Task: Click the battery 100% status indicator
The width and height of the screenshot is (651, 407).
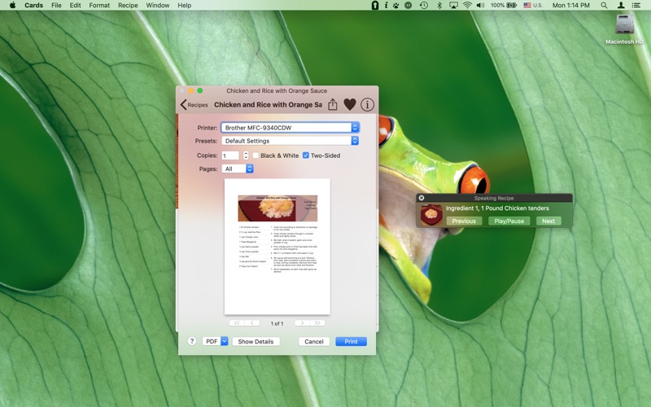Action: point(504,5)
